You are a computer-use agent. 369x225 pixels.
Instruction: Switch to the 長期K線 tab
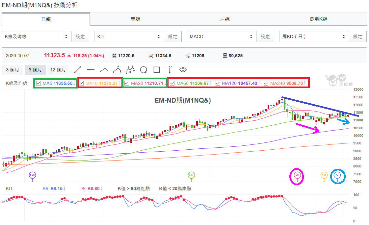[318, 19]
